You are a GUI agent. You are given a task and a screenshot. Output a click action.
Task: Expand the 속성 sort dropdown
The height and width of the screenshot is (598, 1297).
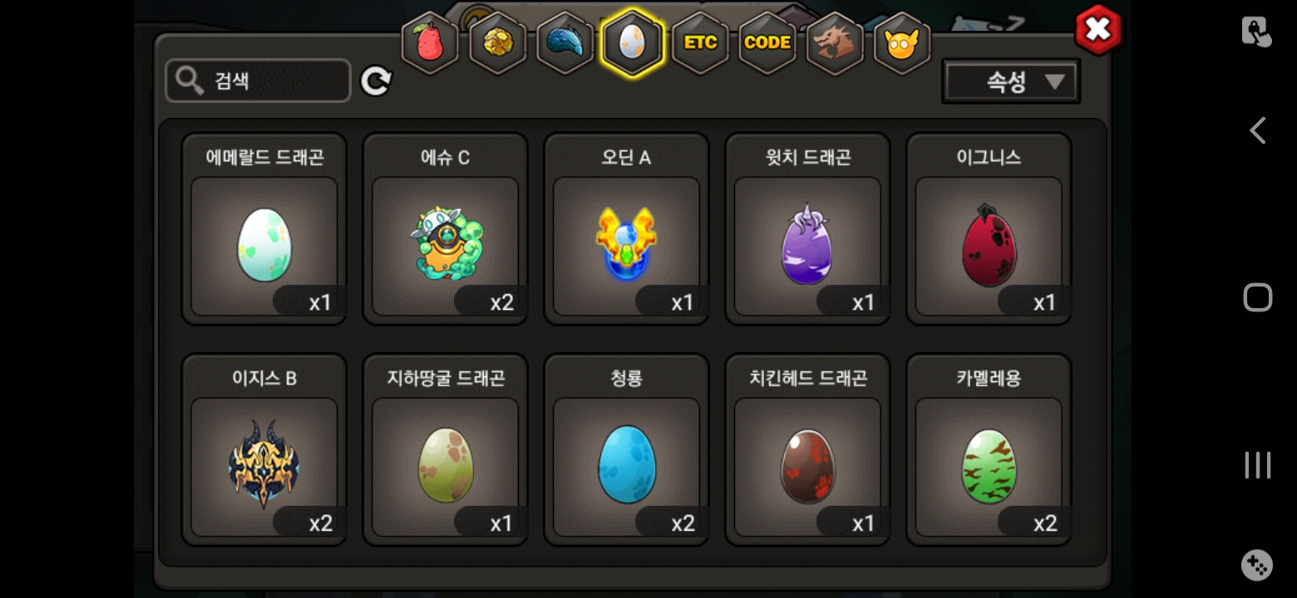click(x=1011, y=81)
